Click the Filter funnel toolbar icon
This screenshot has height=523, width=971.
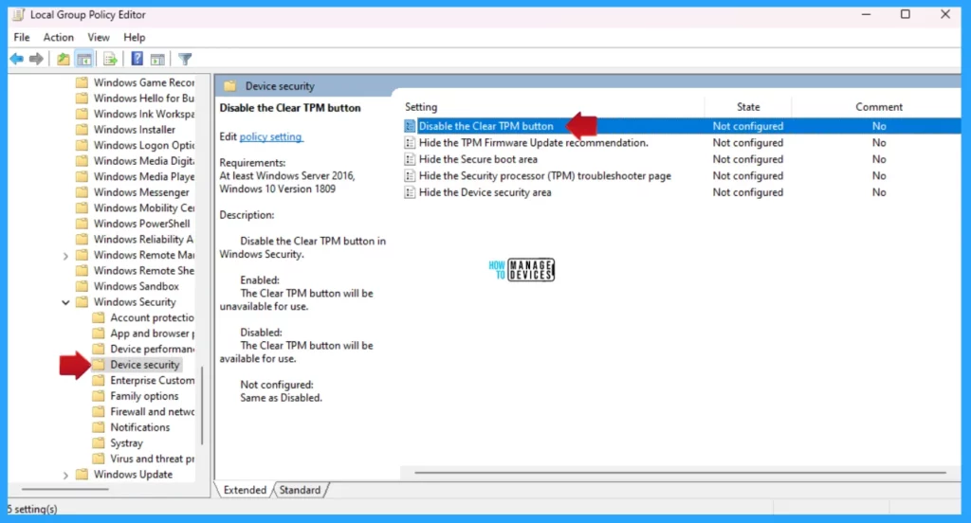pyautogui.click(x=185, y=59)
